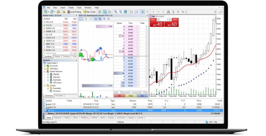The image size is (266, 136).
Task: Select GOLD-3.16 row in Market Watch
Action: 60,38
